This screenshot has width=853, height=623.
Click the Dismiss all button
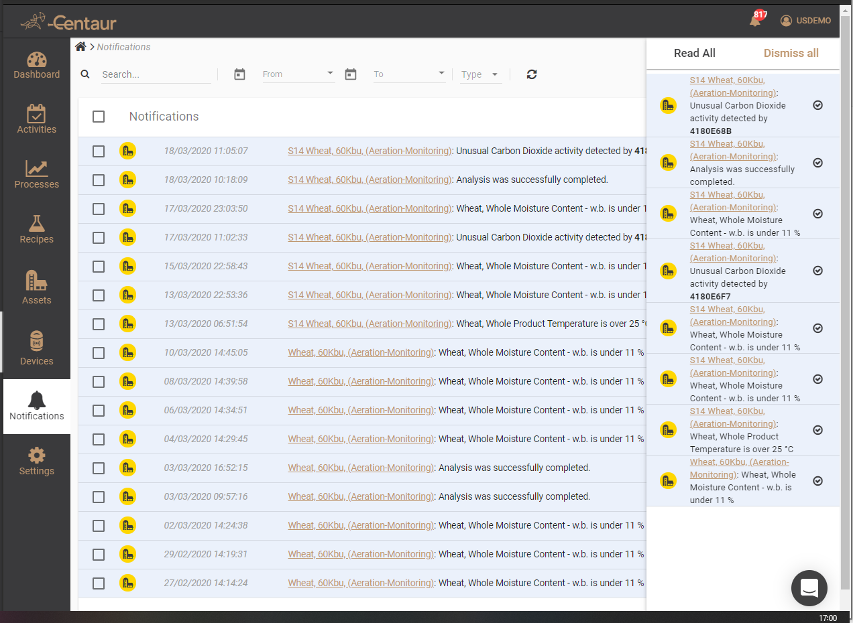[x=791, y=54]
